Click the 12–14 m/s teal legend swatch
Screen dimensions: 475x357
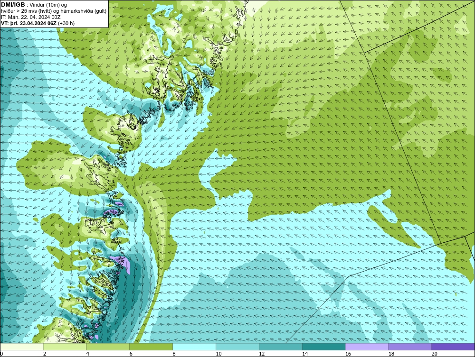tap(281, 347)
